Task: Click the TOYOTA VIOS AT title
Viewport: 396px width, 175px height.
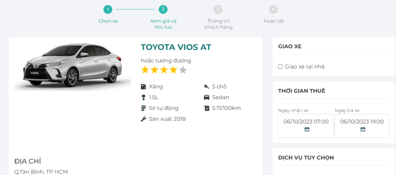Action: pyautogui.click(x=176, y=47)
